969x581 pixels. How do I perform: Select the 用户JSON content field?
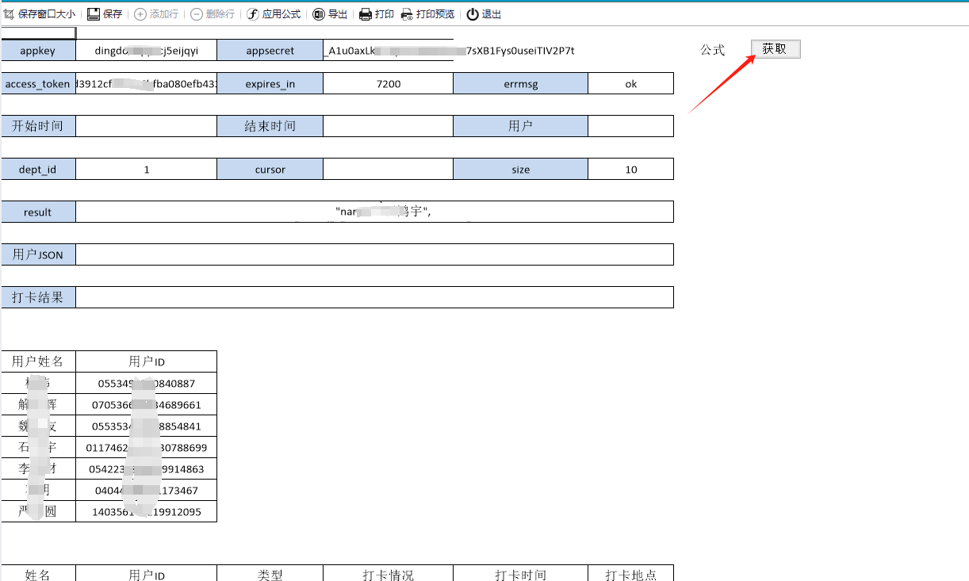[x=374, y=254]
